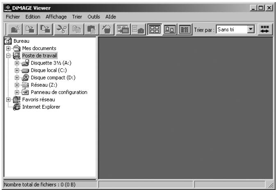Viewport: 276px width, 190px height.
Task: Expand the Panneau de configuration node
Action: pos(17,92)
